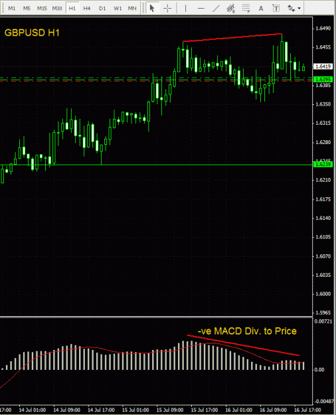
Task: Select the Fibonacci retracement tool
Action: click(246, 9)
